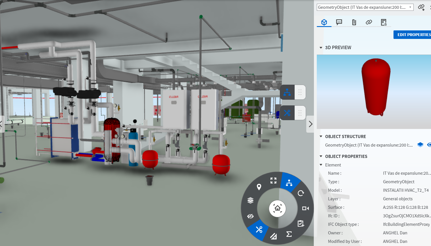The height and width of the screenshot is (246, 431).
Task: Open the GeometryObject selection dropdown
Action: pyautogui.click(x=365, y=7)
